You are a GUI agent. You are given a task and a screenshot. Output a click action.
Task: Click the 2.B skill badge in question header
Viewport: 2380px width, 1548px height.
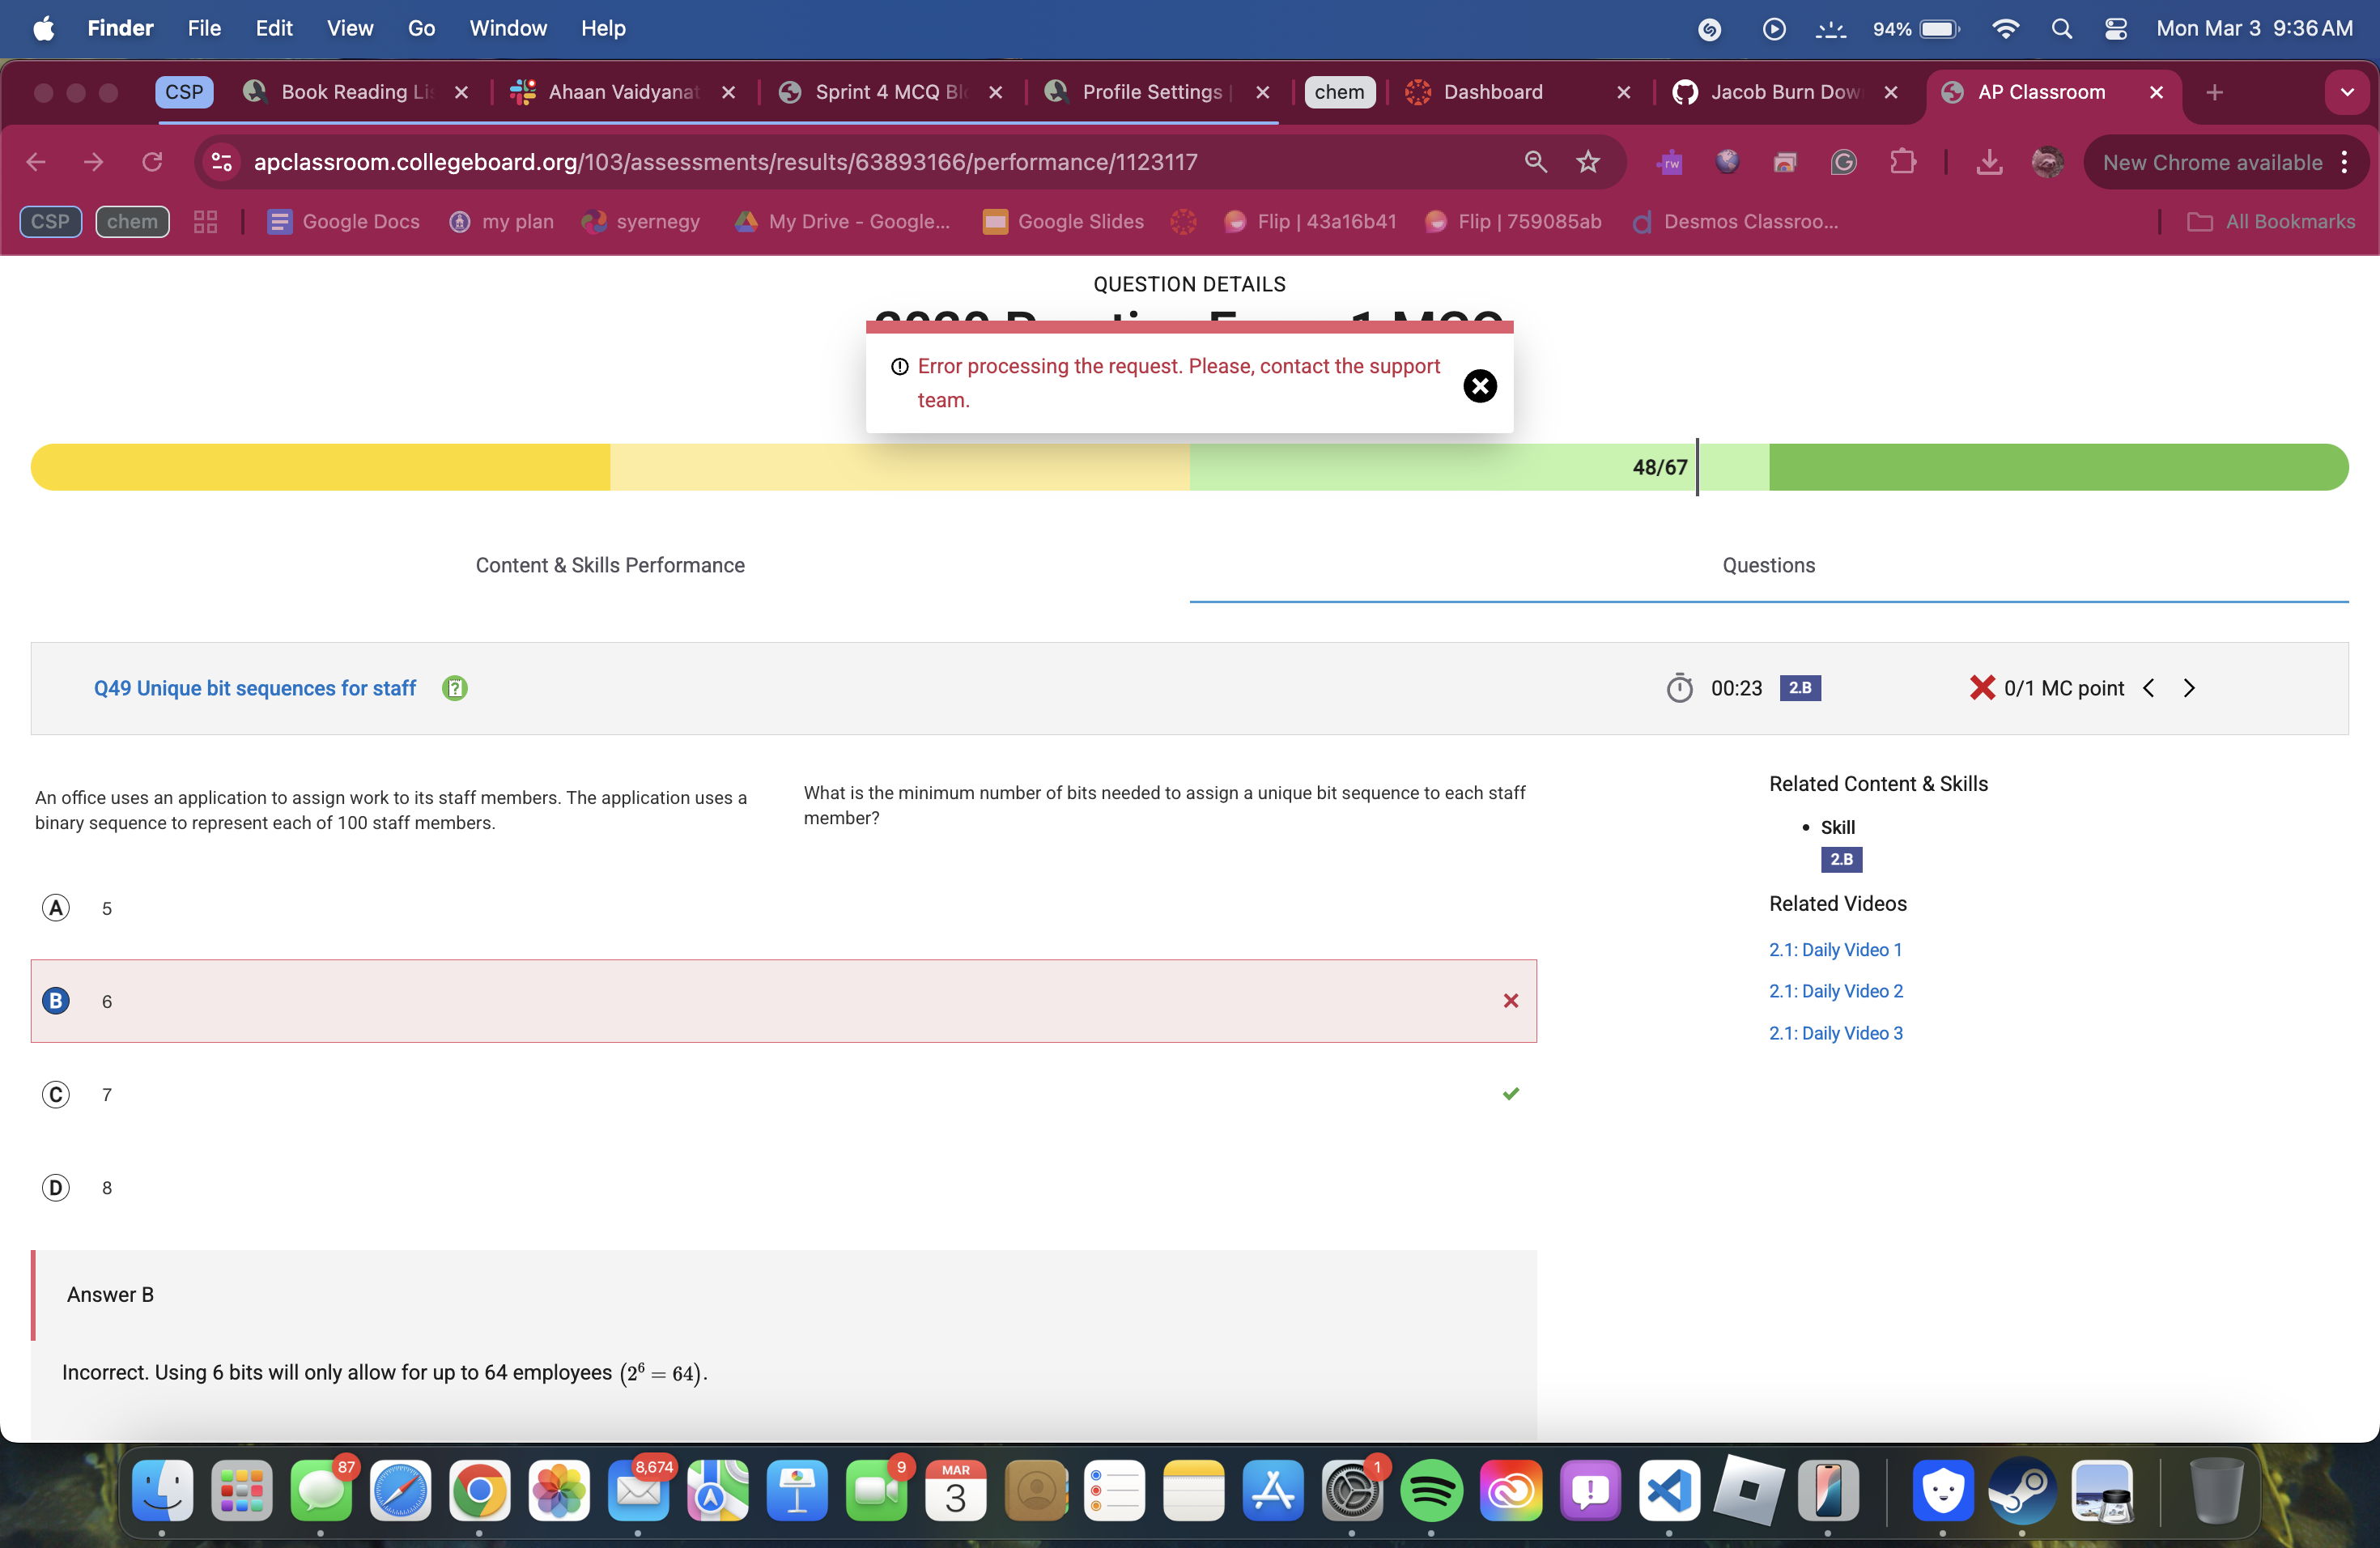point(1799,688)
